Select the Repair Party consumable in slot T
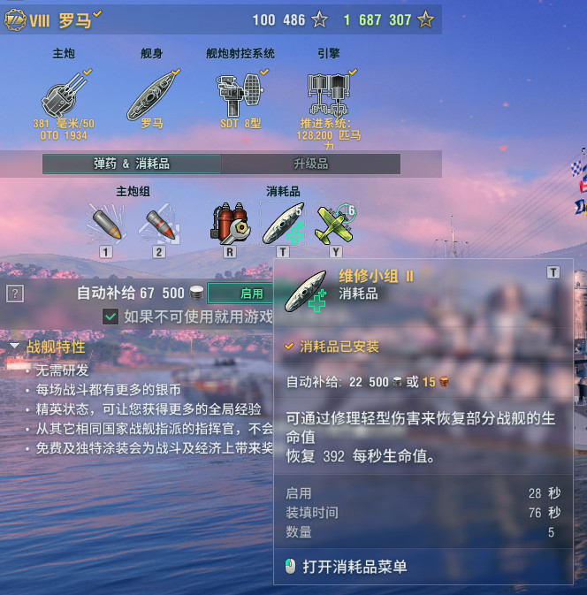 [x=283, y=224]
